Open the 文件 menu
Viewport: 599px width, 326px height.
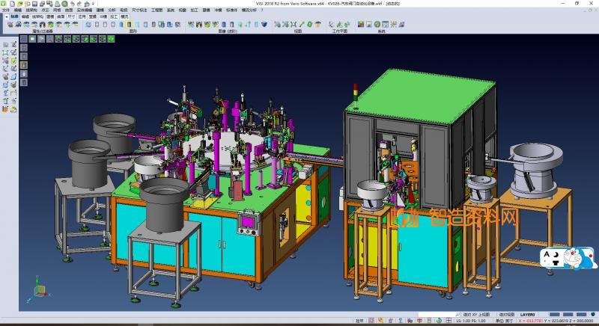6,10
